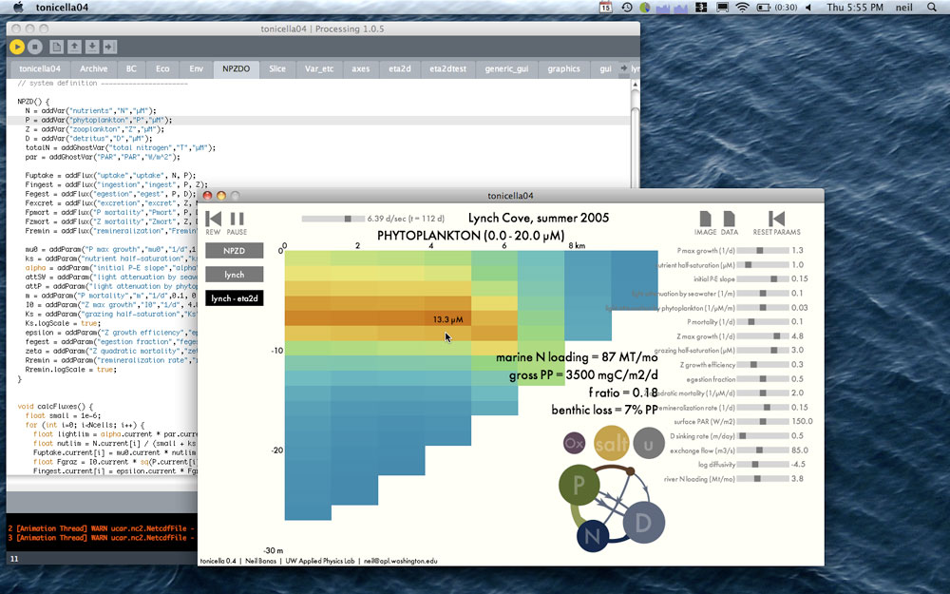Switch to the BC tab

131,69
